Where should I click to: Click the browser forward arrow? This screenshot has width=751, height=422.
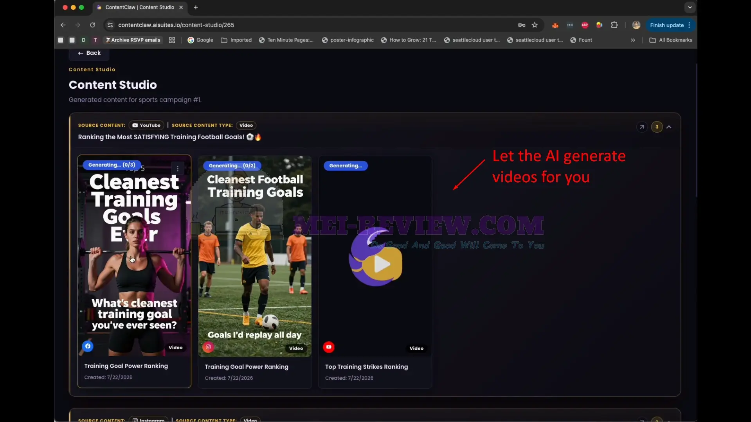click(x=77, y=25)
